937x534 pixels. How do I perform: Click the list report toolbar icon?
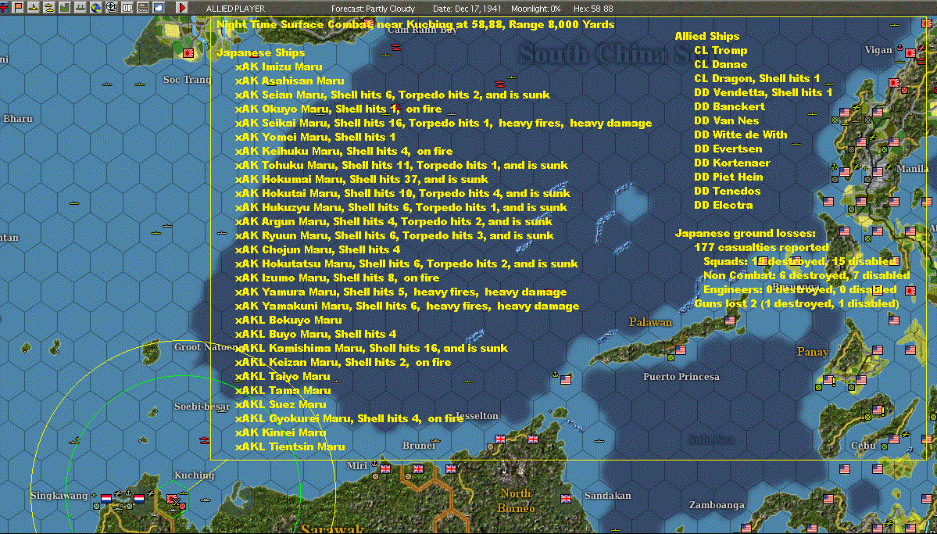tap(143, 8)
